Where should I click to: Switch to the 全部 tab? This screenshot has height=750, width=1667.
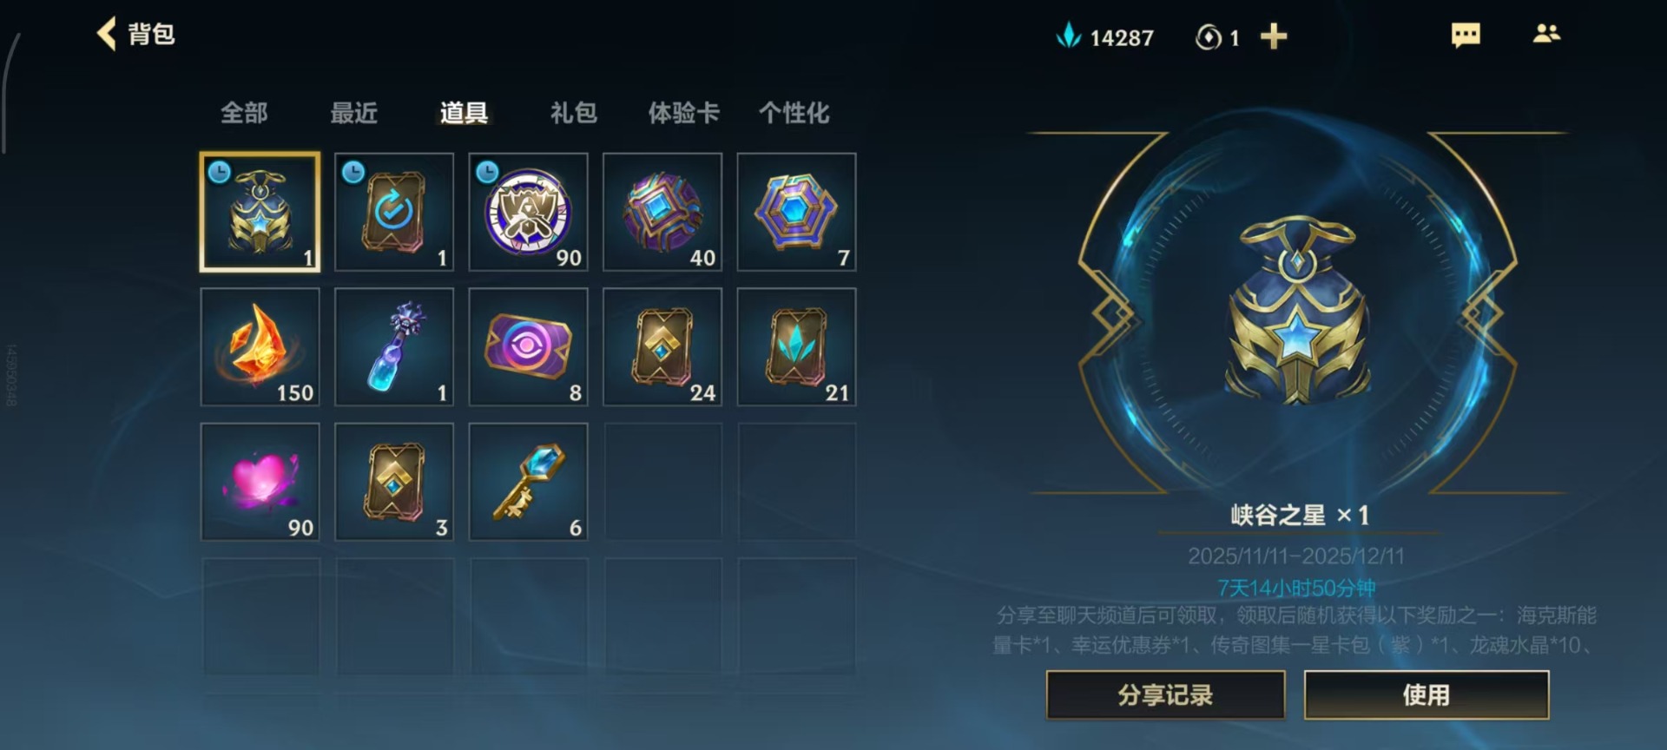[x=244, y=113]
